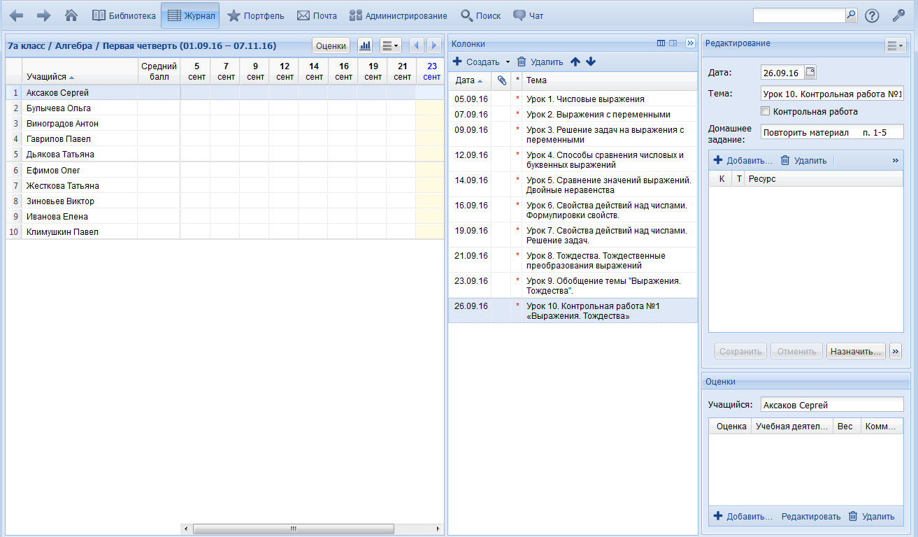
Task: Open the Библиотека menu item
Action: [x=124, y=15]
